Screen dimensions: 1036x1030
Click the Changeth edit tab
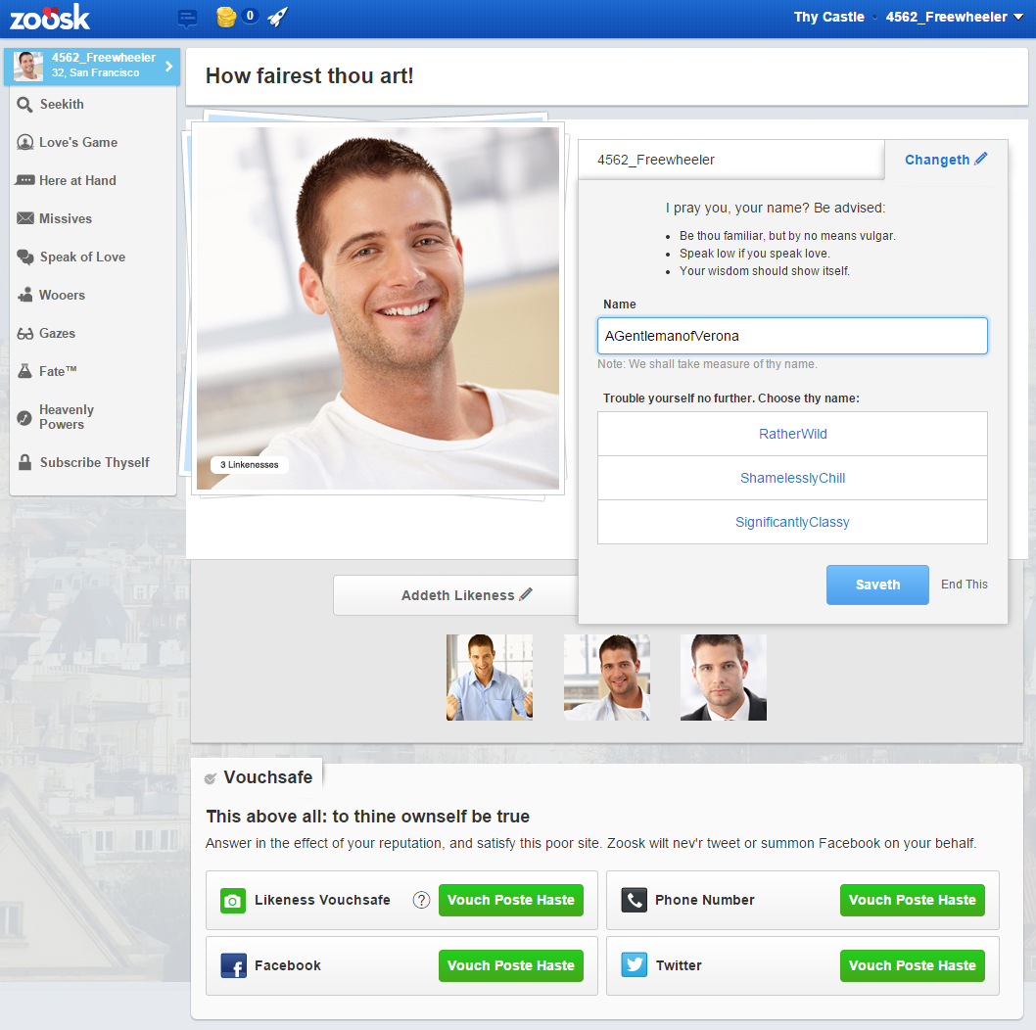945,160
